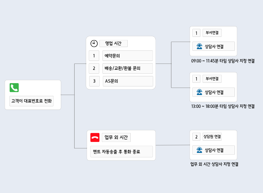Click 부서연결 tag in the 09:00 card
Viewport: 263px width, 193px height.
coord(212,33)
